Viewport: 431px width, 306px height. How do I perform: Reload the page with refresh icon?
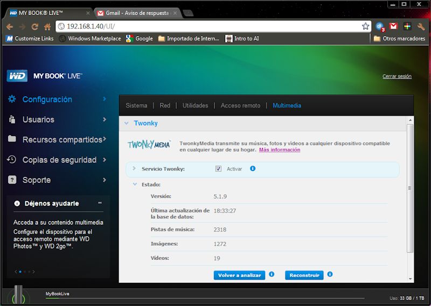tap(34, 27)
